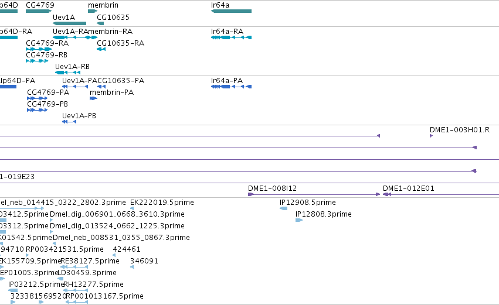This screenshot has height=305, width=499.
Task: Click the membrin-PA protein label
Action: [x=111, y=92]
